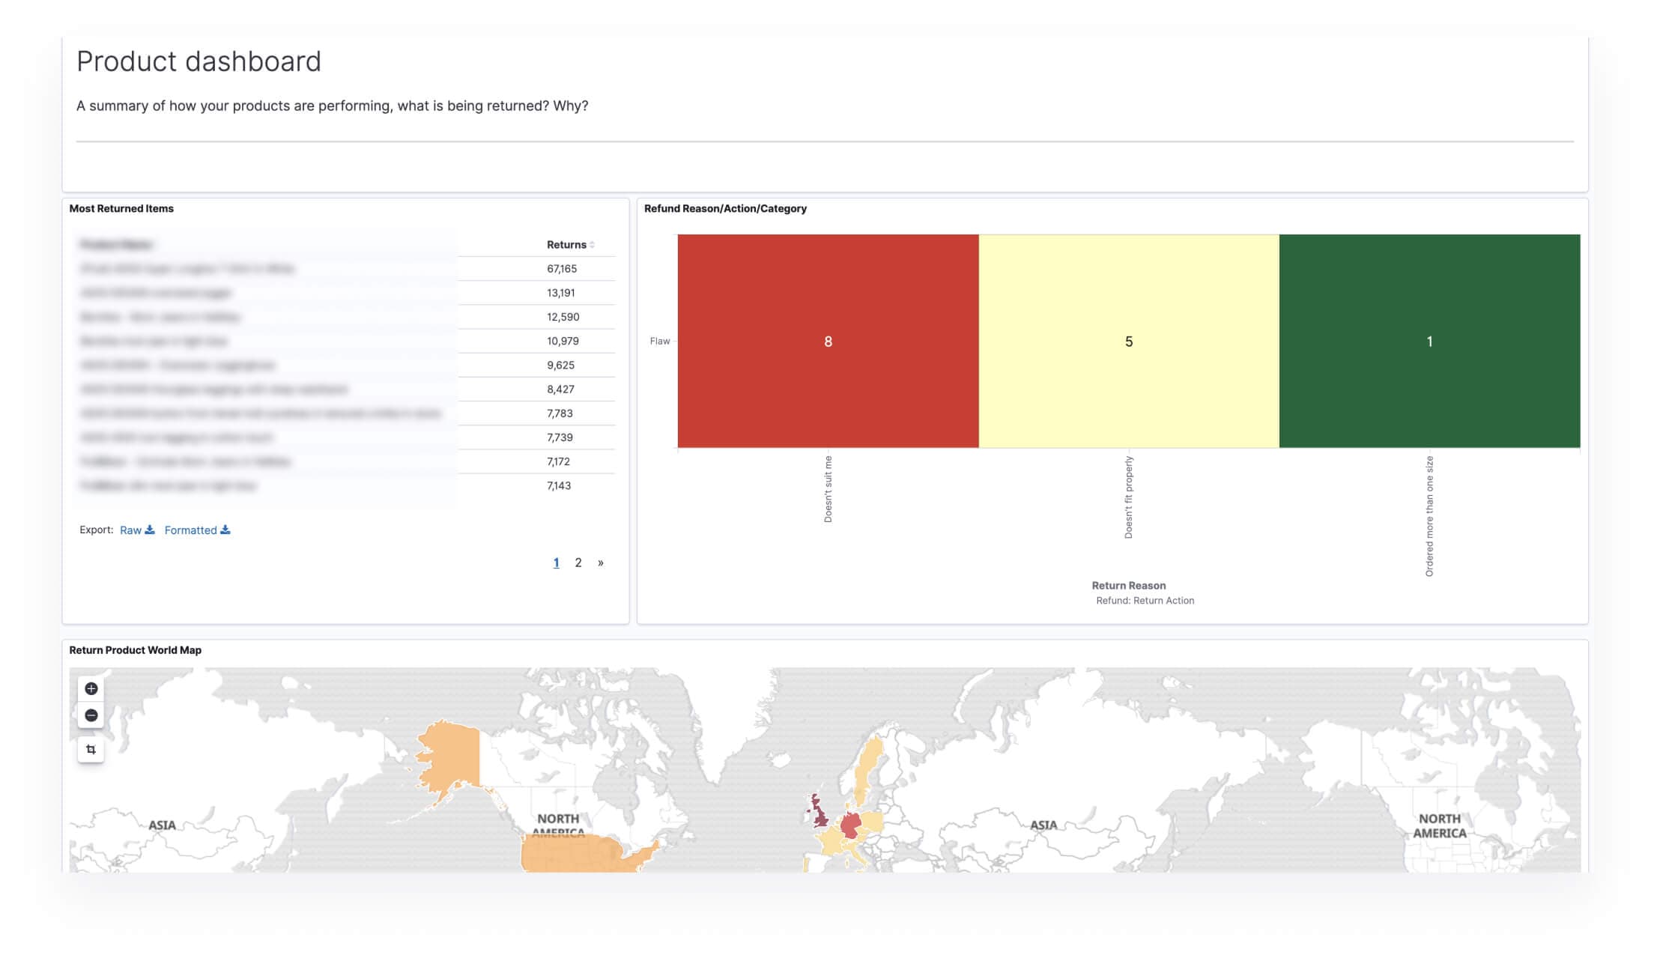
Task: Click the Formatted export download icon
Action: [225, 530]
